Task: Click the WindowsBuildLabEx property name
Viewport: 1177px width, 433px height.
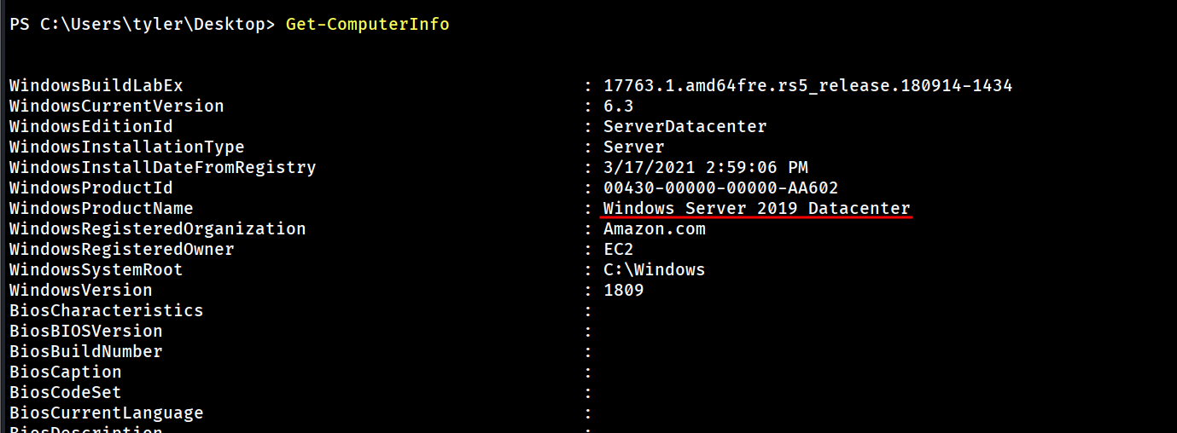Action: pyautogui.click(x=96, y=86)
